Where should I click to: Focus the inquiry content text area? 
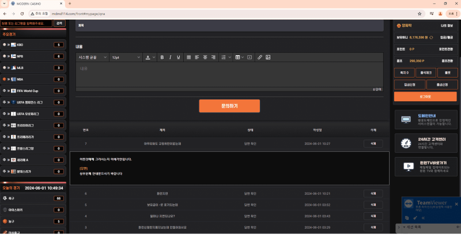229,75
